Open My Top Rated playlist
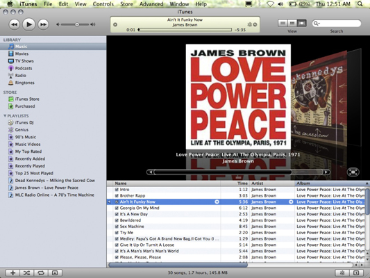 tap(28, 152)
